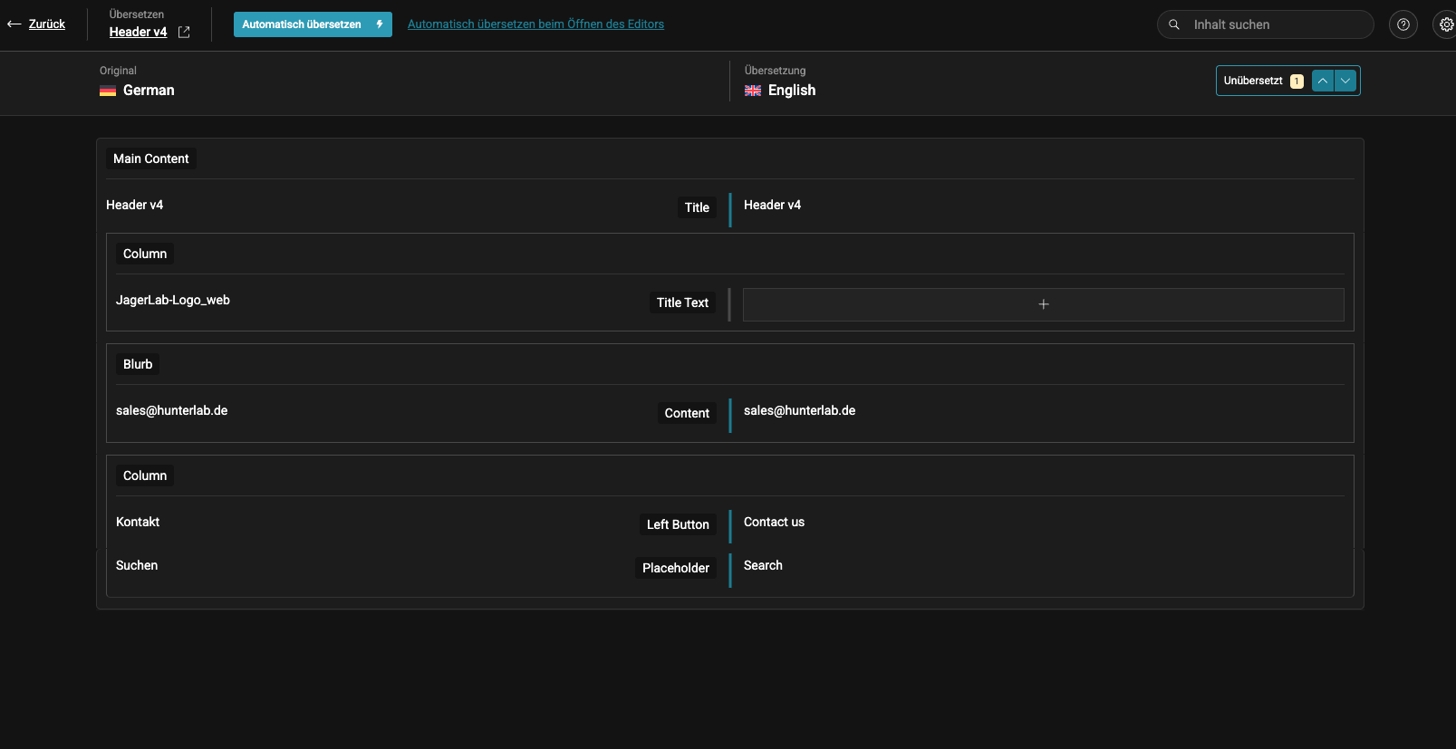
Task: Select original text Kontakt
Action: [x=138, y=522]
